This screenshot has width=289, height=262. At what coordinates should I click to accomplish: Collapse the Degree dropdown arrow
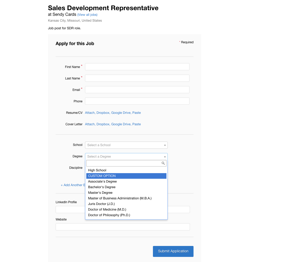[x=165, y=157]
